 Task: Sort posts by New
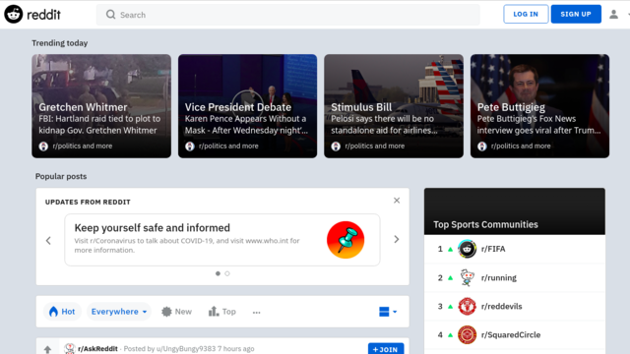177,312
